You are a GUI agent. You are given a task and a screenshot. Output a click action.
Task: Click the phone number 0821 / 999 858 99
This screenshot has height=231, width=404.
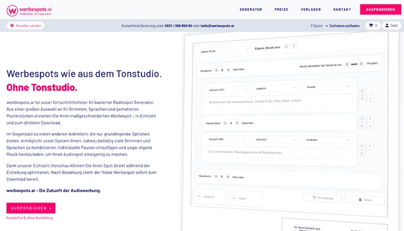click(x=178, y=26)
